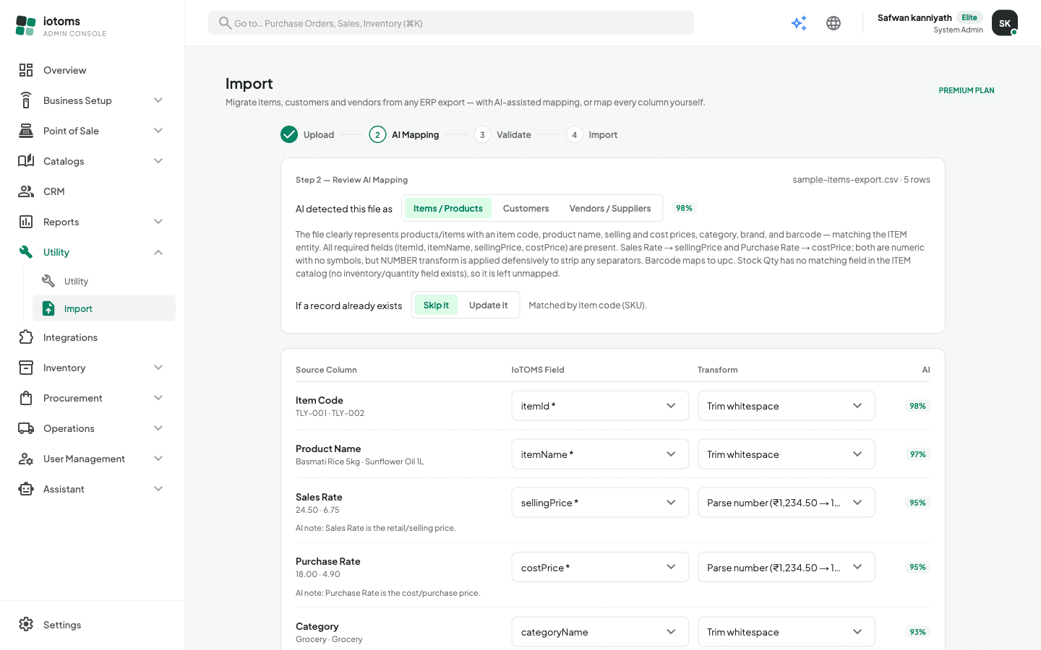Go to Import step 4

click(x=592, y=134)
